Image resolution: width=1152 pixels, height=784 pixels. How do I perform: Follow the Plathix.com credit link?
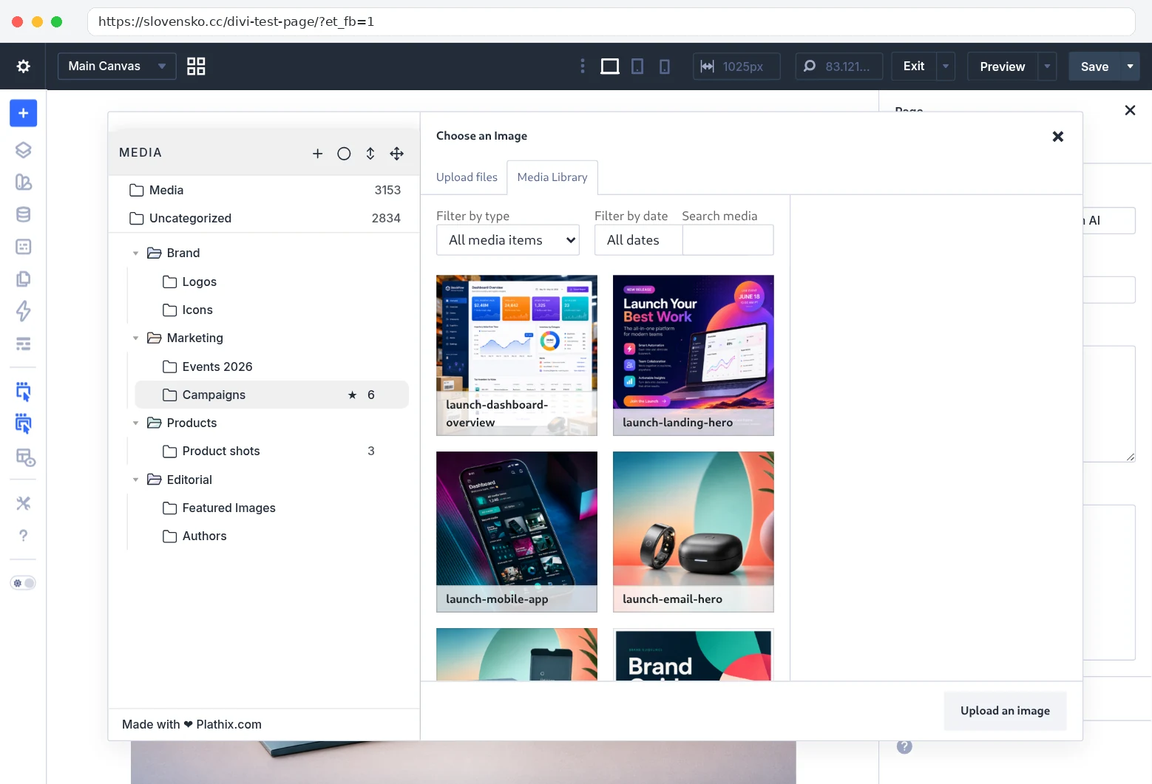228,724
